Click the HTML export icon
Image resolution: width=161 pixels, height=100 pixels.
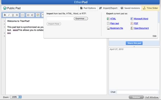(108, 19)
